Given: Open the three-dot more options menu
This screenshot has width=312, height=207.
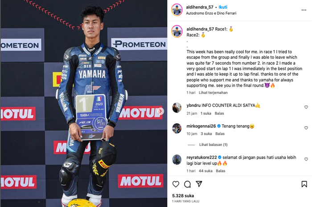Looking at the screenshot, I should coord(304,10).
